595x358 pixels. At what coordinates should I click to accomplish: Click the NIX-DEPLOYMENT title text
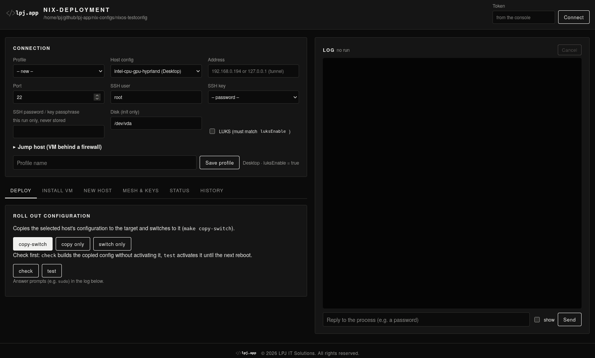[x=77, y=10]
